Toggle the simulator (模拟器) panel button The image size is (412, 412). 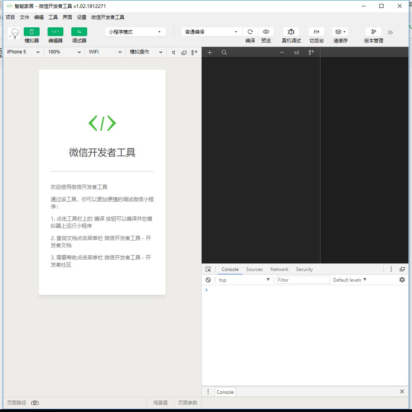click(32, 32)
